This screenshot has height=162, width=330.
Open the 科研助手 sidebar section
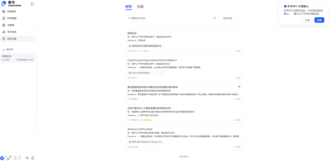tap(11, 11)
